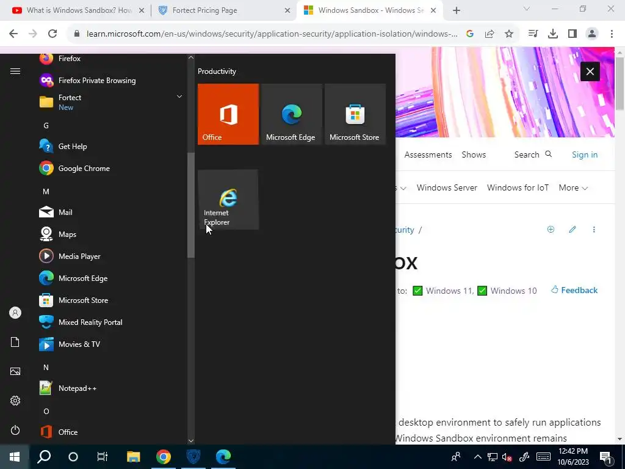Click the Microsoft Store tile

[x=355, y=114]
